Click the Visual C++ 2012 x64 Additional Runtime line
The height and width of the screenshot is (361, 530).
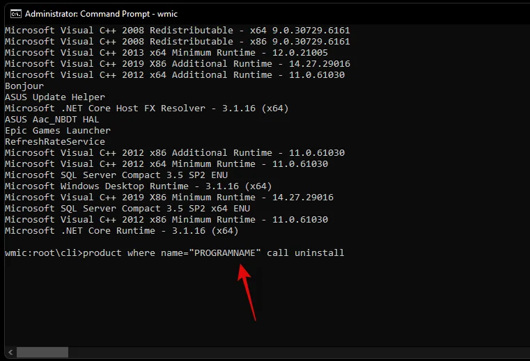(x=175, y=75)
